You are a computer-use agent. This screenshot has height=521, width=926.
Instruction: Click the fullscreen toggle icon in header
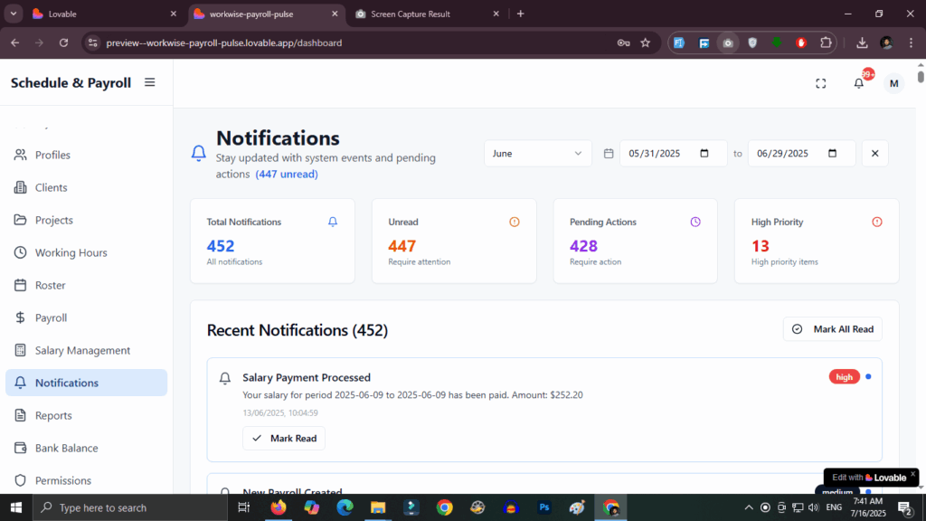(821, 83)
